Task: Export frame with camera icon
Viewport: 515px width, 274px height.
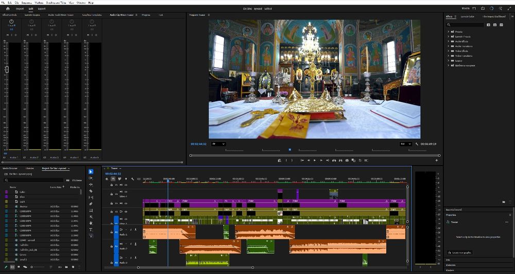Action: click(x=347, y=160)
